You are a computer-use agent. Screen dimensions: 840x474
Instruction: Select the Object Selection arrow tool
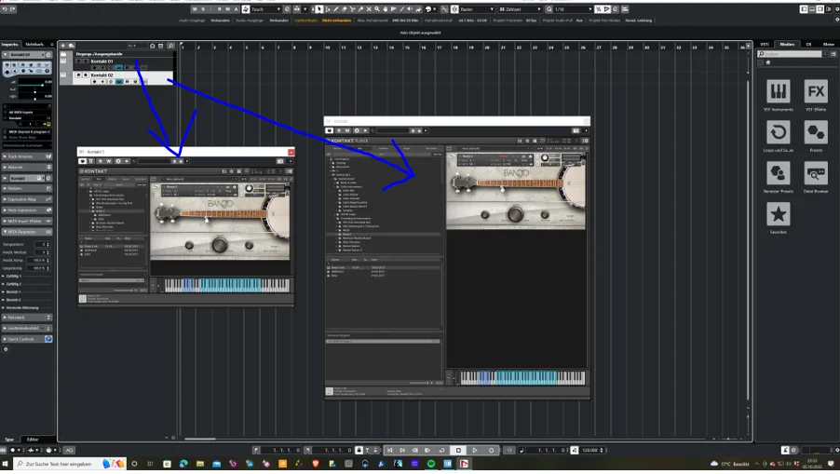pyautogui.click(x=319, y=9)
